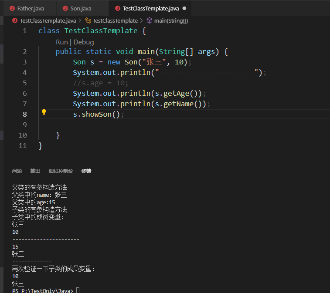330x293 pixels.
Task: Click the lightbulb quick-fix icon on line 8
Action: pos(44,112)
